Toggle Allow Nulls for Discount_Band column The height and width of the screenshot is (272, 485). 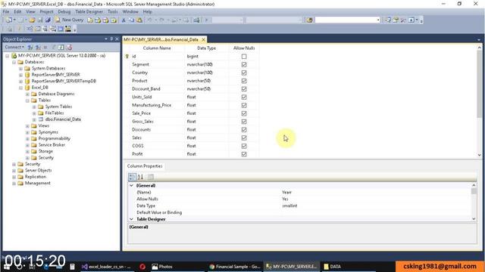click(244, 89)
